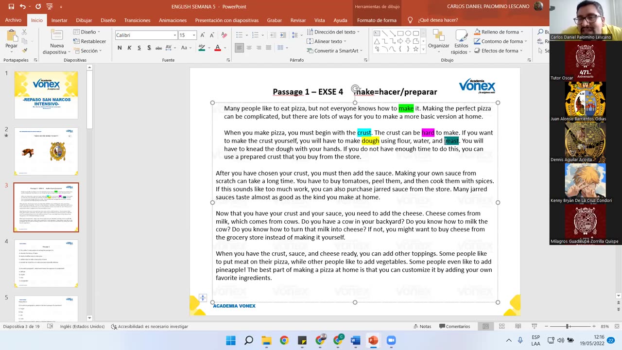The height and width of the screenshot is (350, 622).
Task: Click Restablecer to reset the slide
Action: point(90,41)
